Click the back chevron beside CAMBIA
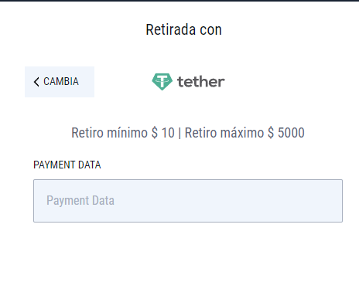 (x=36, y=82)
